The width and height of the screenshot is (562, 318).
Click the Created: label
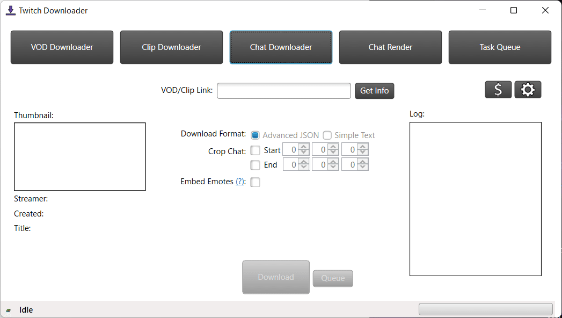pyautogui.click(x=28, y=214)
